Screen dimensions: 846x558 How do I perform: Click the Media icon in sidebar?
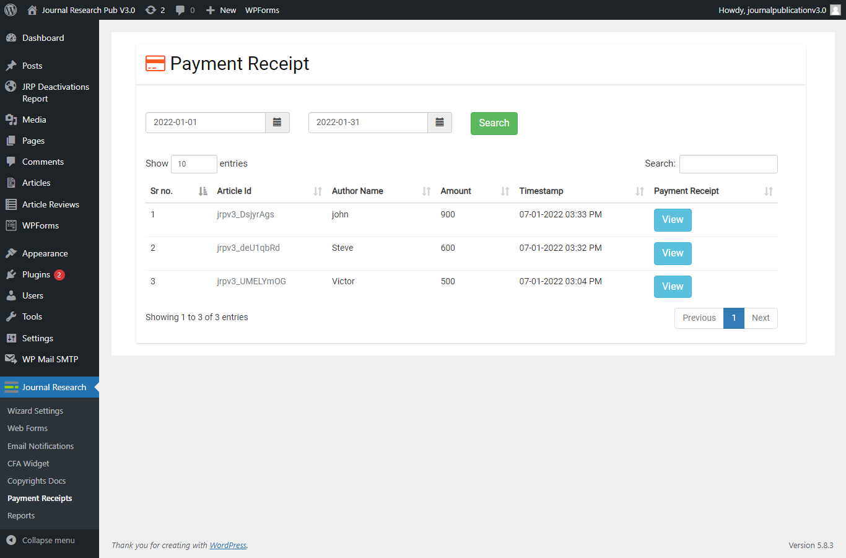click(x=11, y=120)
